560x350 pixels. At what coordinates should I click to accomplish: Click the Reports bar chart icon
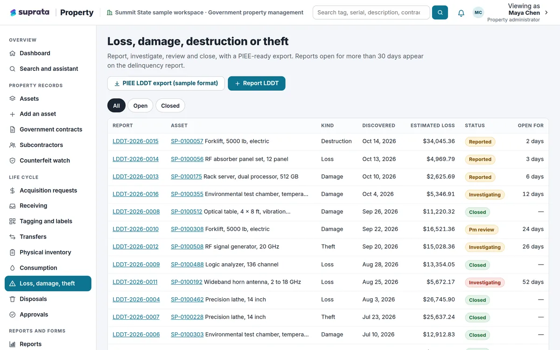coord(13,344)
